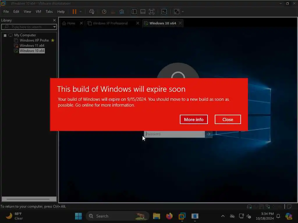
Task: Open the Snapshot Manager icon
Action: point(122,12)
